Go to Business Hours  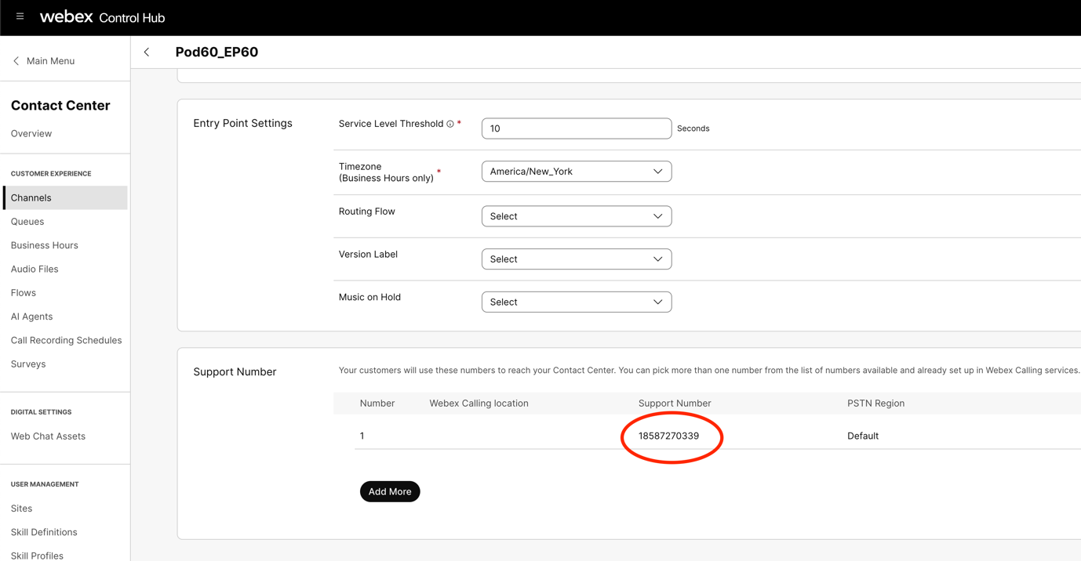[45, 245]
